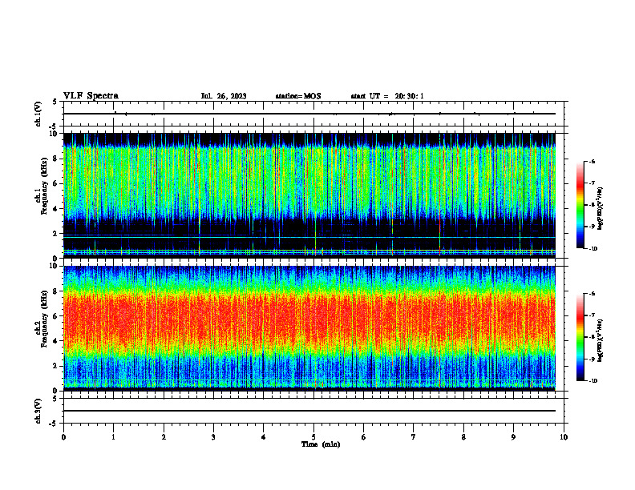Image resolution: width=635 pixels, height=490 pixels.
Task: Click the 6 kHz tick label on ch.2 axis
Action: pos(56,316)
